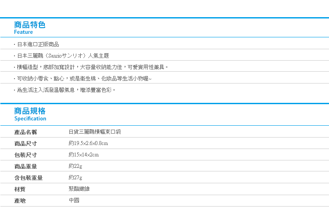Click the 包裝尺寸 row label
329x218 pixels.
[x=25, y=155]
